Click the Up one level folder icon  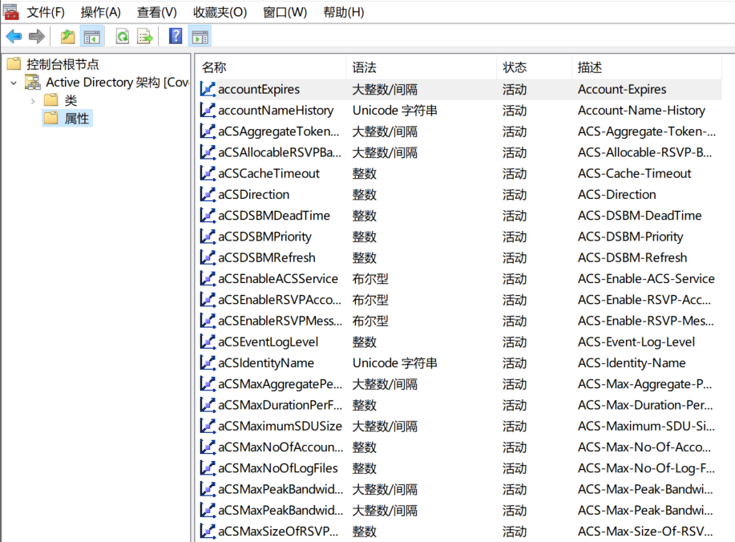tap(68, 36)
